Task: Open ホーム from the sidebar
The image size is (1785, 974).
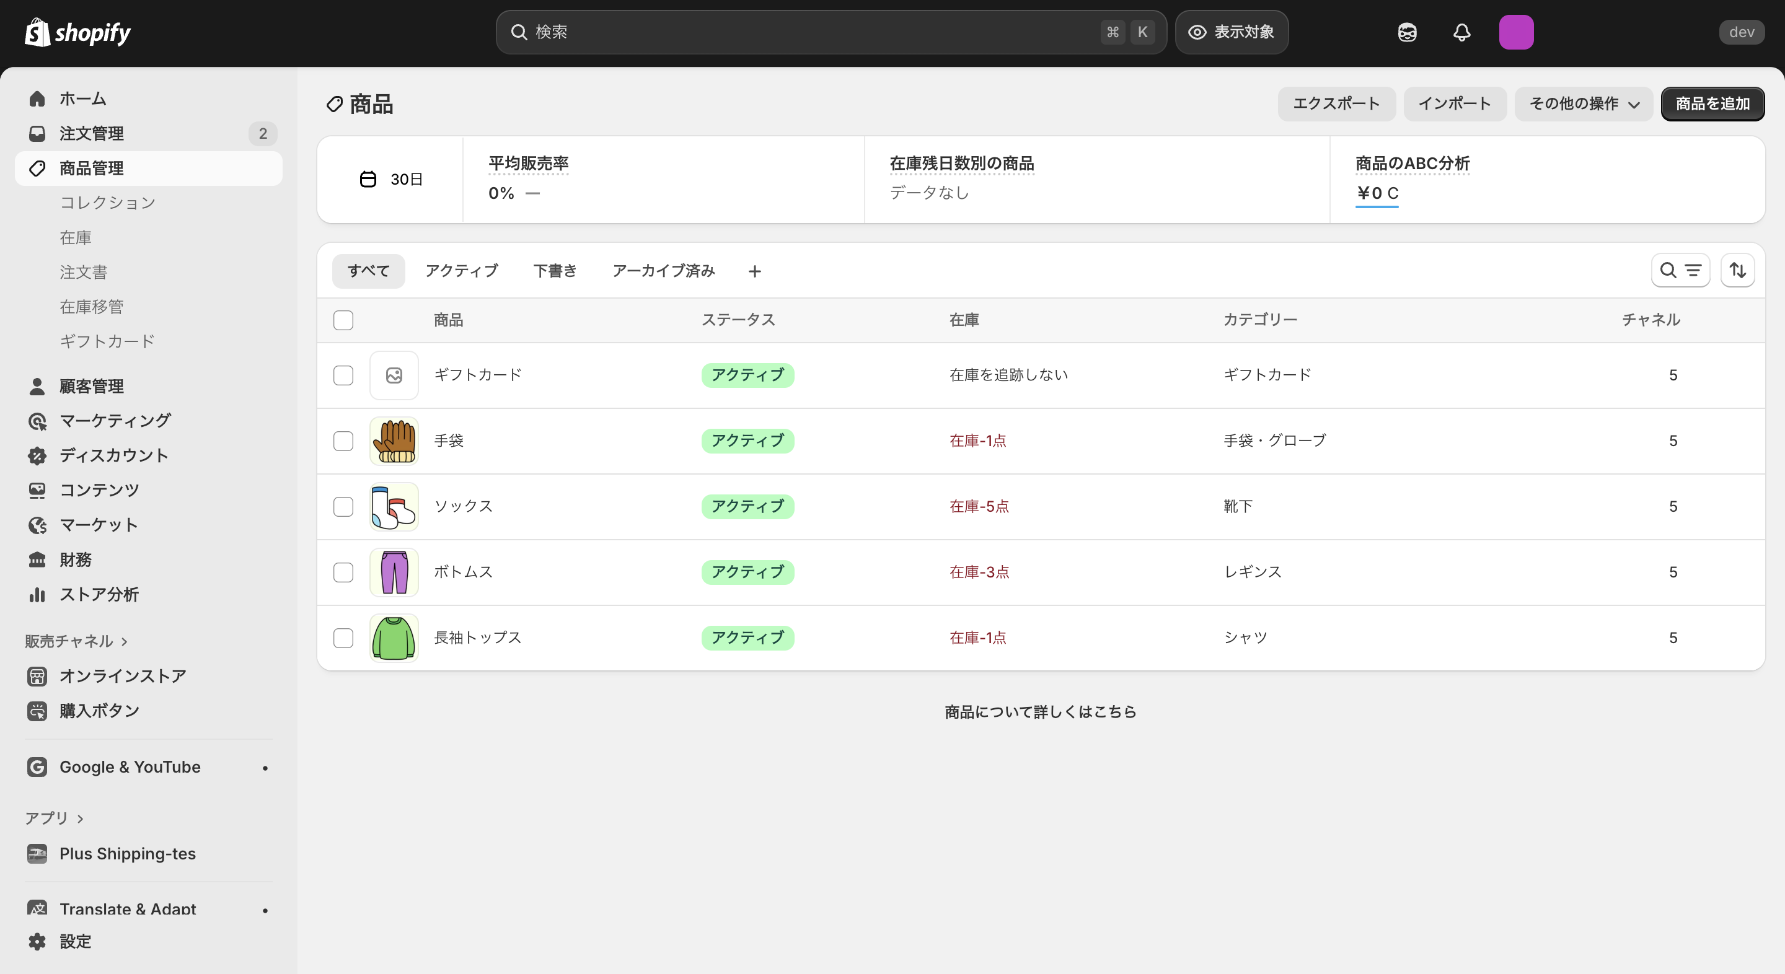Action: click(82, 99)
